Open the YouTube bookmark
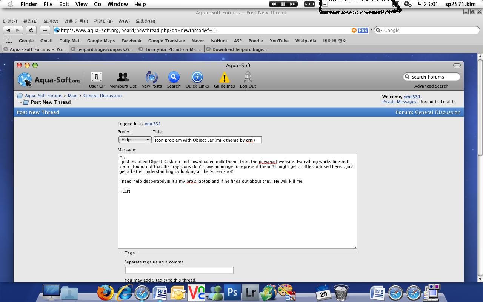Image resolution: width=483 pixels, height=302 pixels. [279, 41]
